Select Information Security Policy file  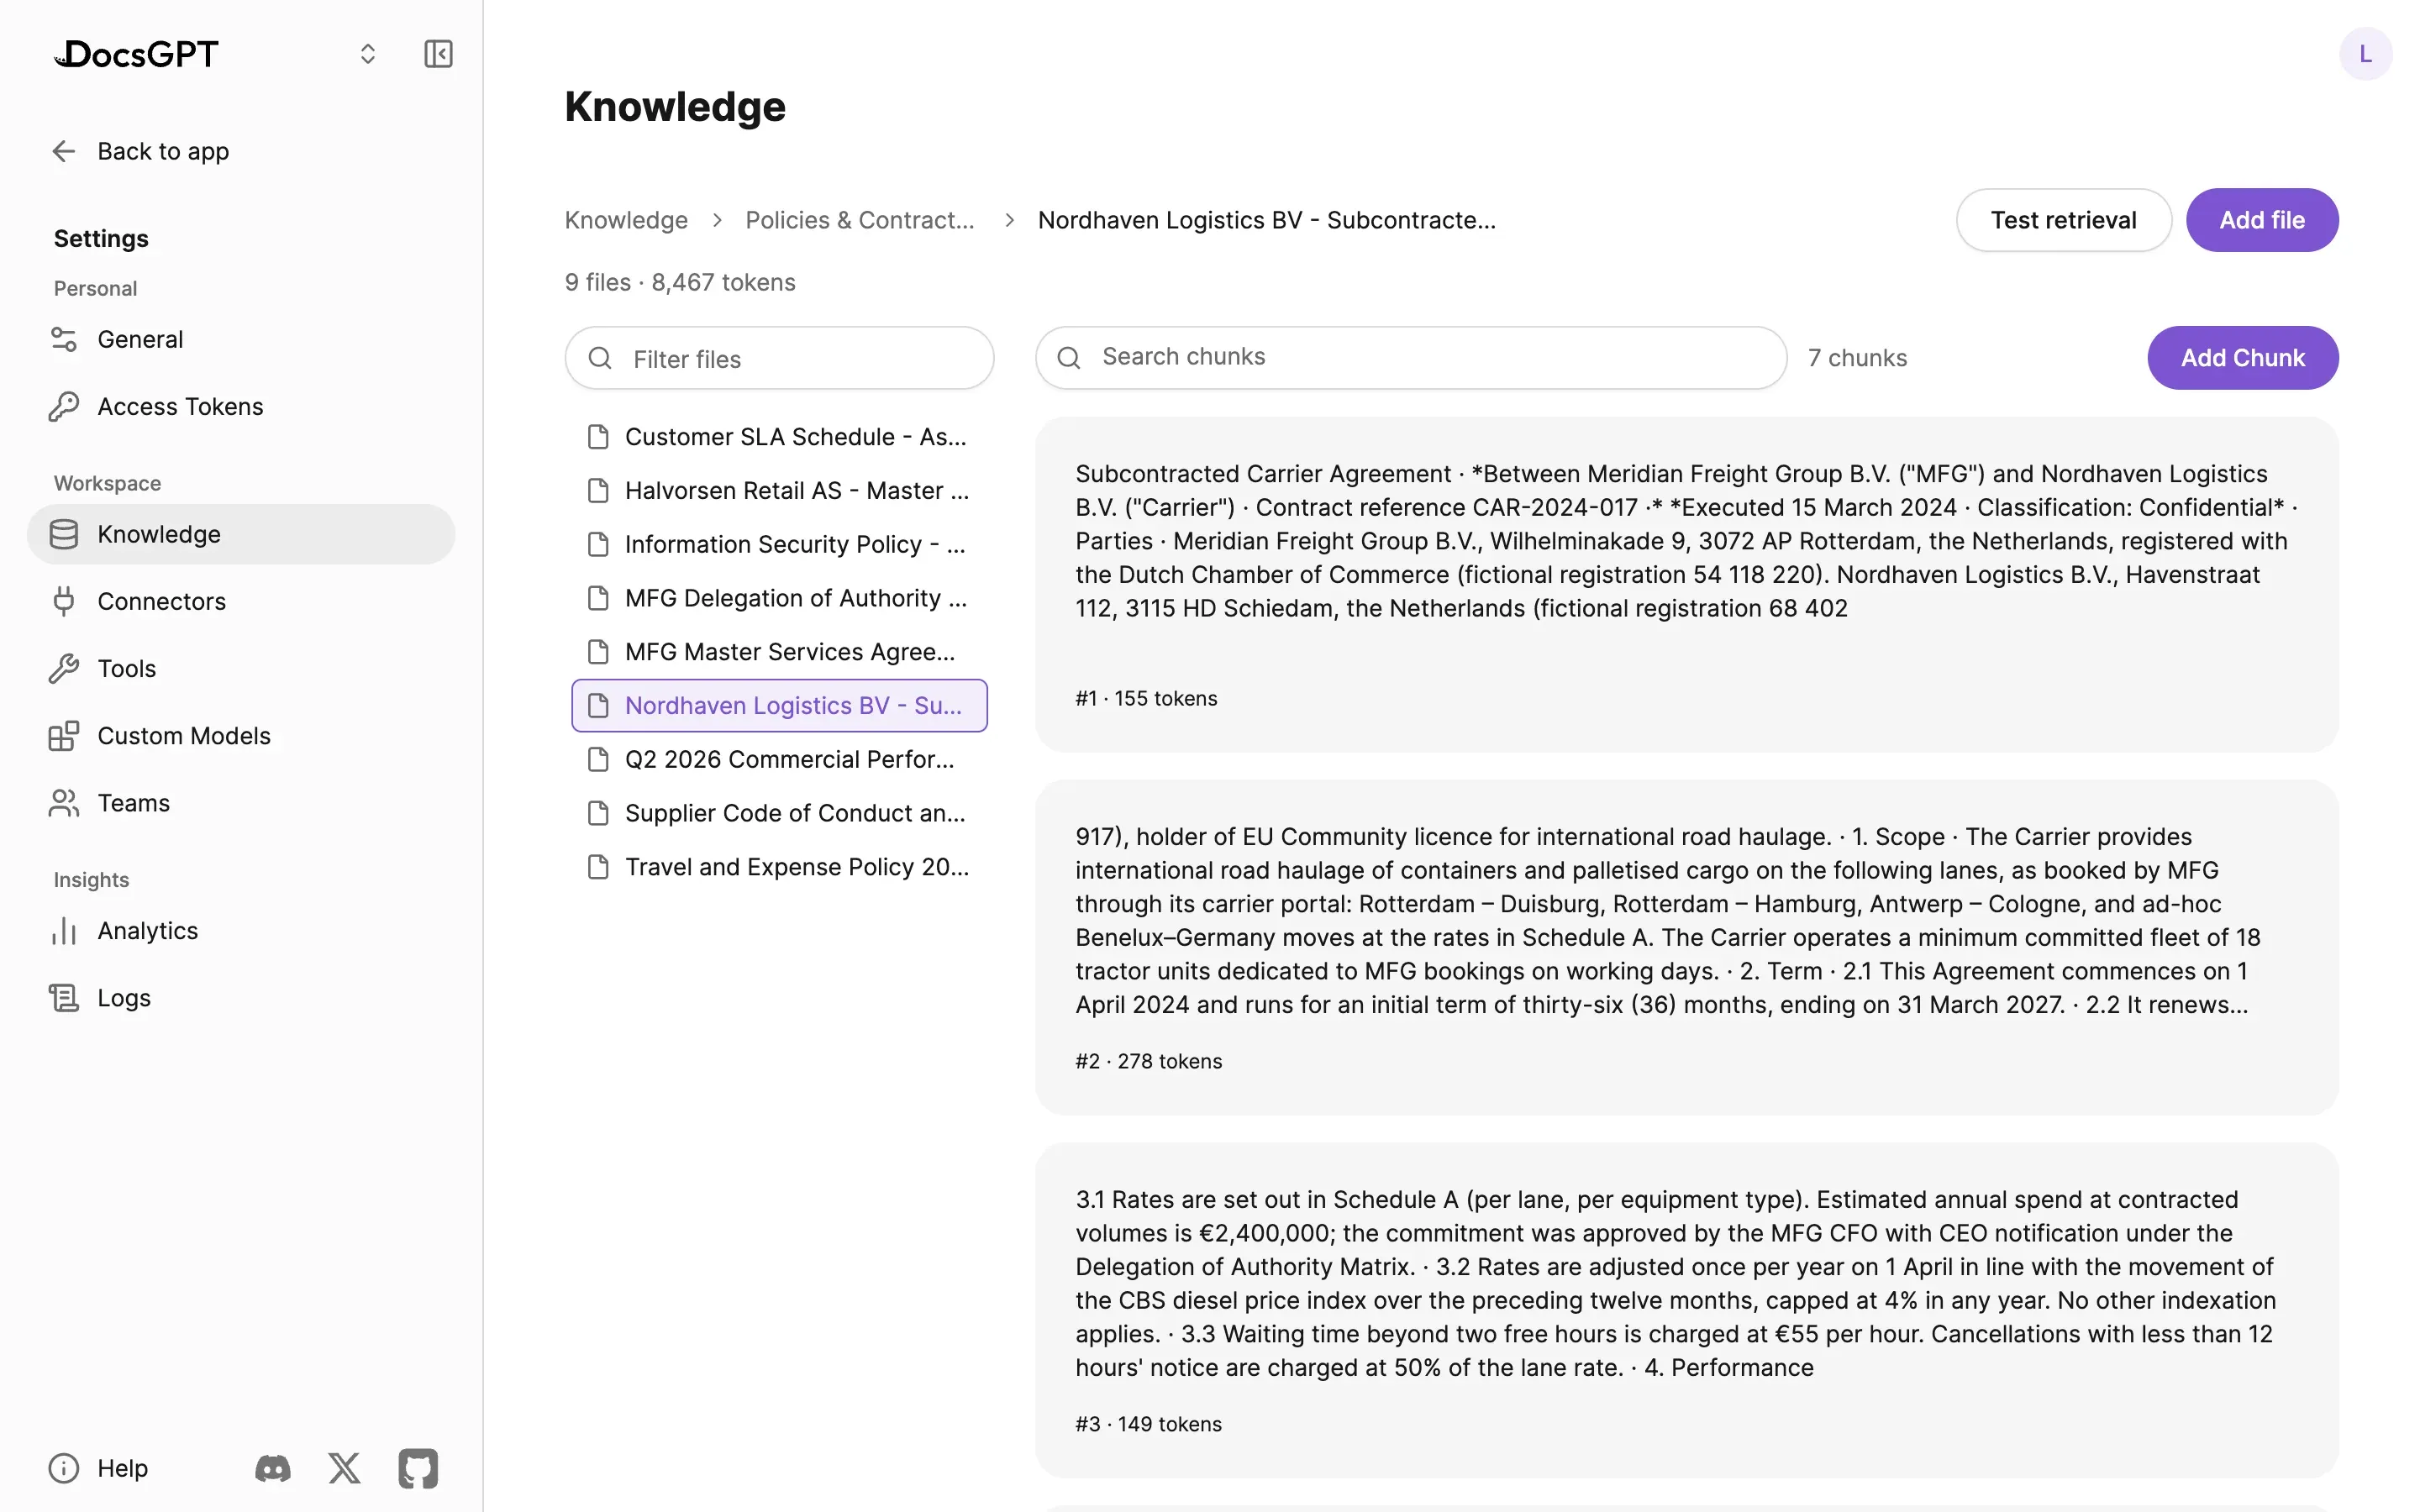779,544
